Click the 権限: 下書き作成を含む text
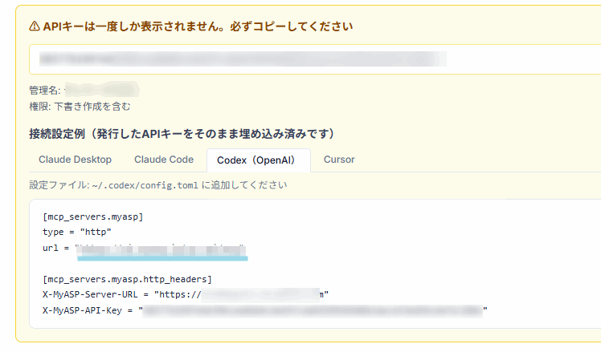The image size is (601, 352). click(80, 106)
